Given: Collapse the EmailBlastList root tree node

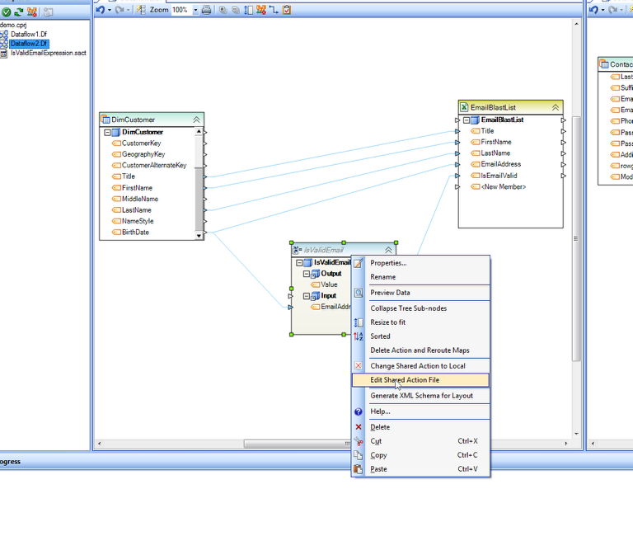Looking at the screenshot, I should [466, 120].
